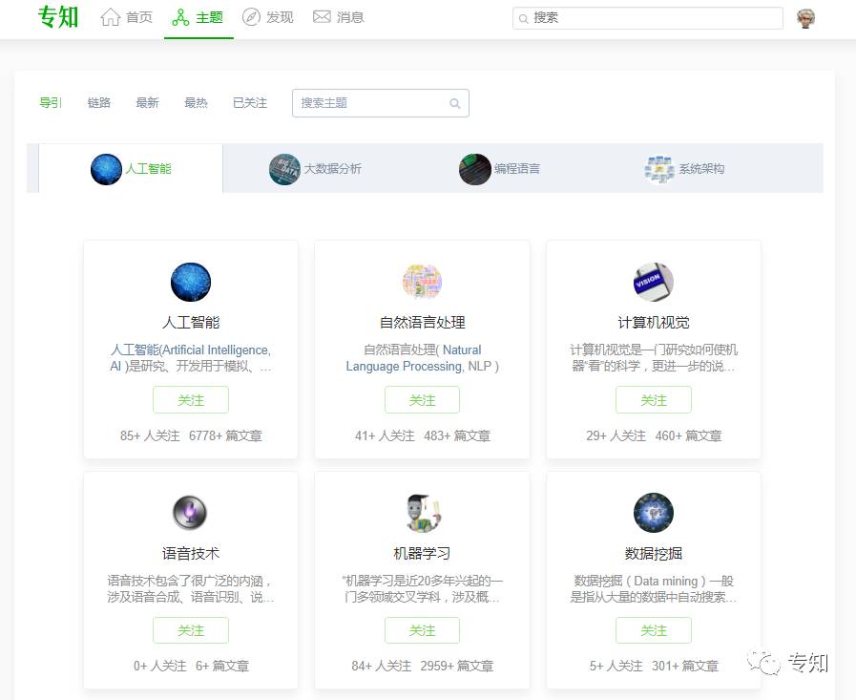Open the user avatar in top right
This screenshot has height=700, width=856.
(805, 18)
